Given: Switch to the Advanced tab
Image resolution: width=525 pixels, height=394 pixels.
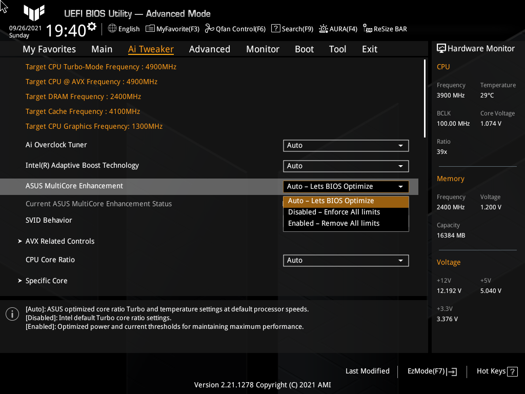Looking at the screenshot, I should click(x=210, y=49).
